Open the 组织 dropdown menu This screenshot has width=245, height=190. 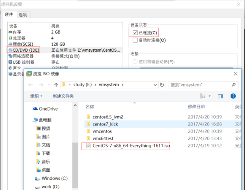[36, 96]
